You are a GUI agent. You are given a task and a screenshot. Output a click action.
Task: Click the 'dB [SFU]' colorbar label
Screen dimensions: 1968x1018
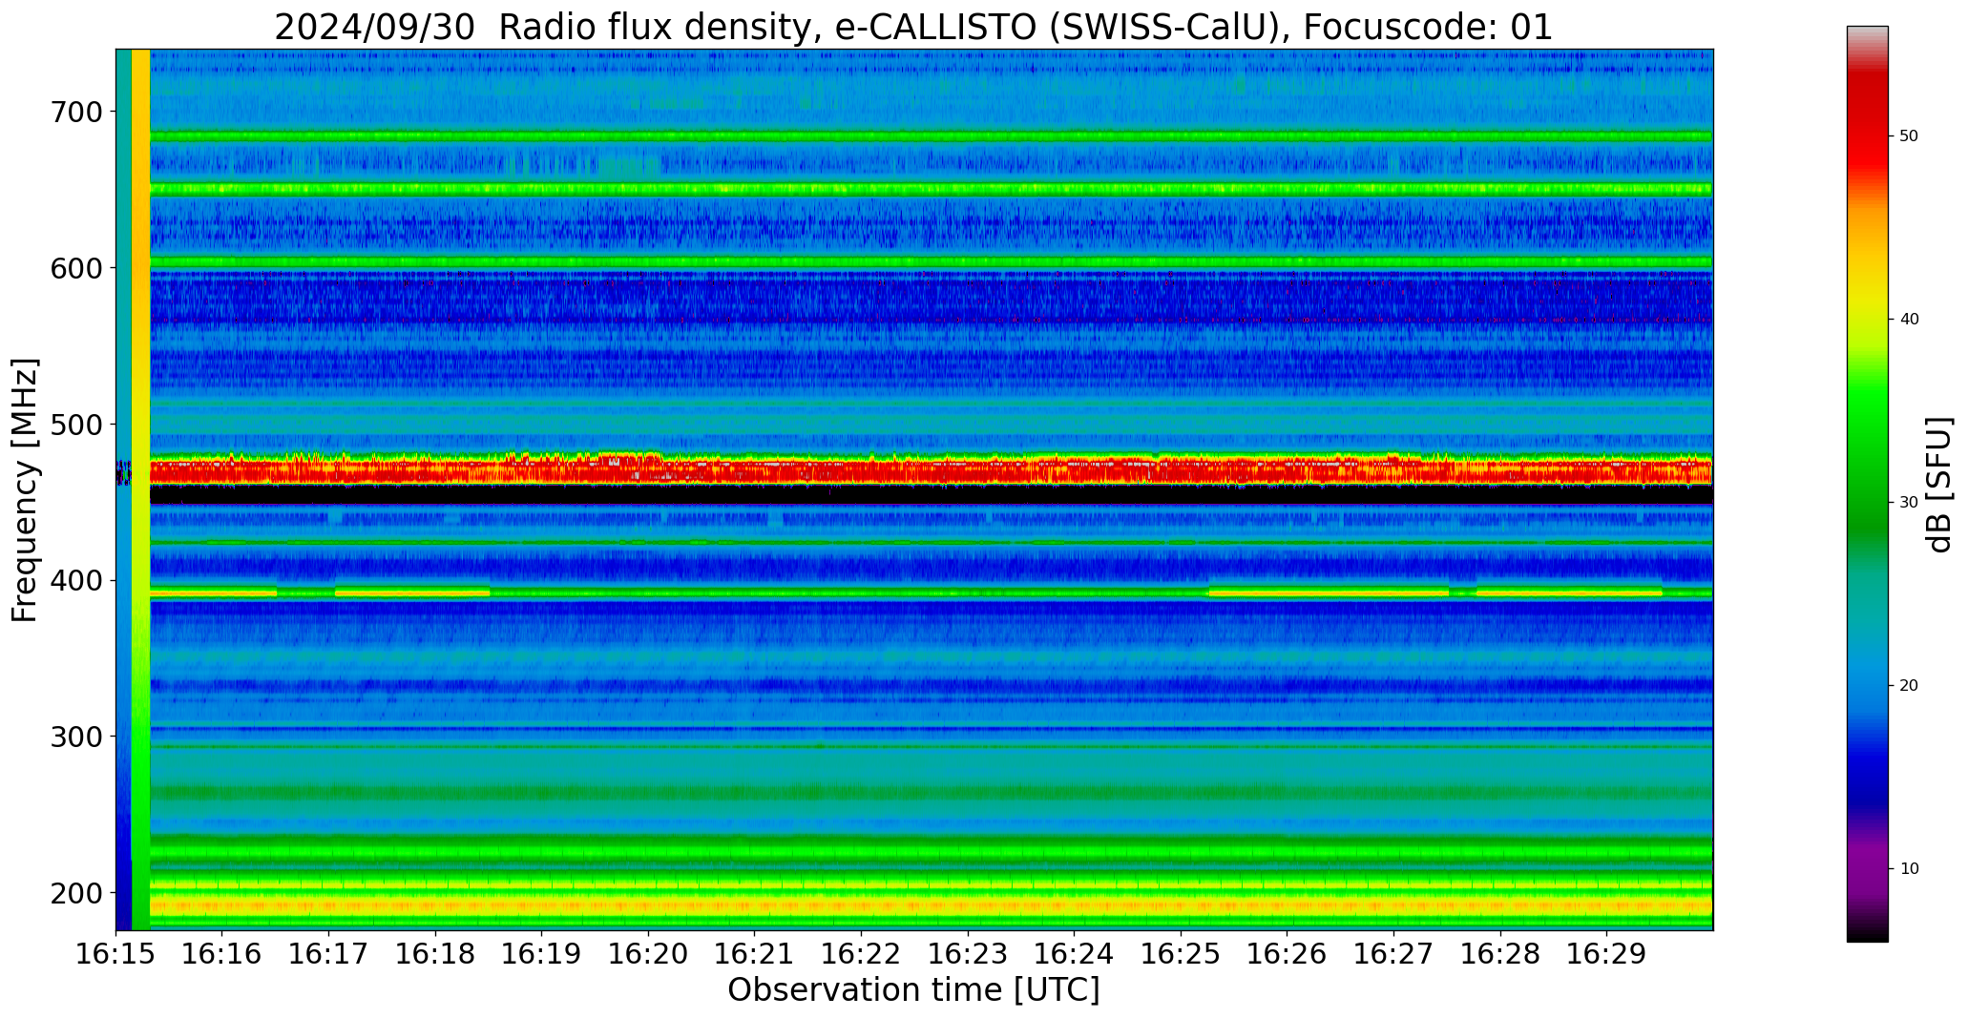point(1939,484)
